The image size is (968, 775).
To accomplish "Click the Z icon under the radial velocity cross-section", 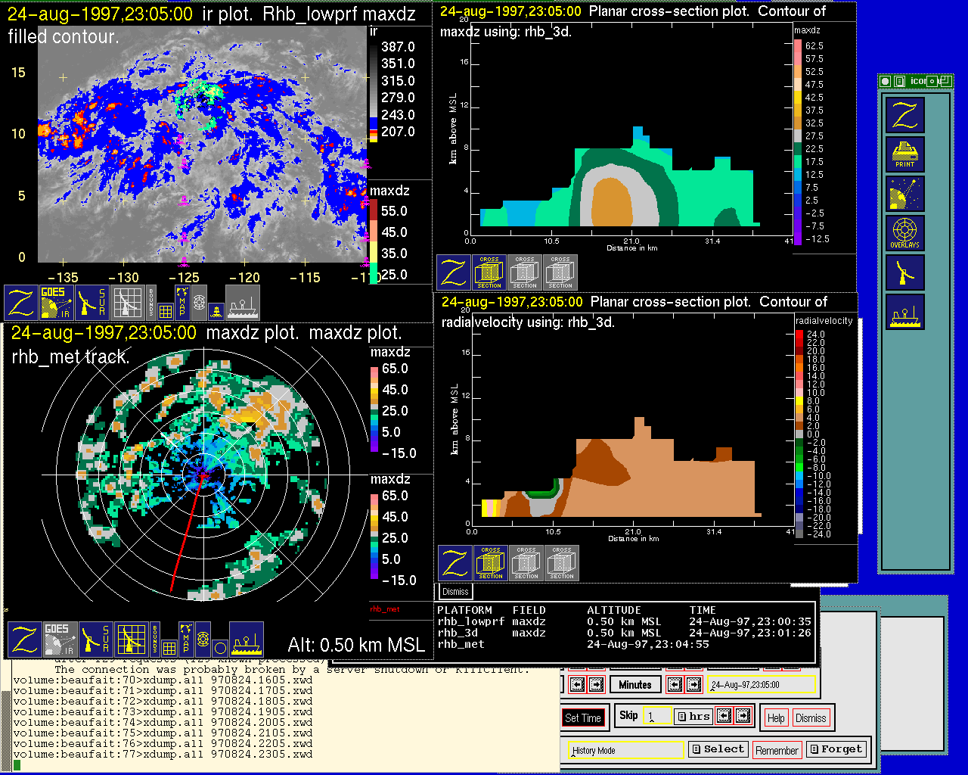I will point(455,564).
